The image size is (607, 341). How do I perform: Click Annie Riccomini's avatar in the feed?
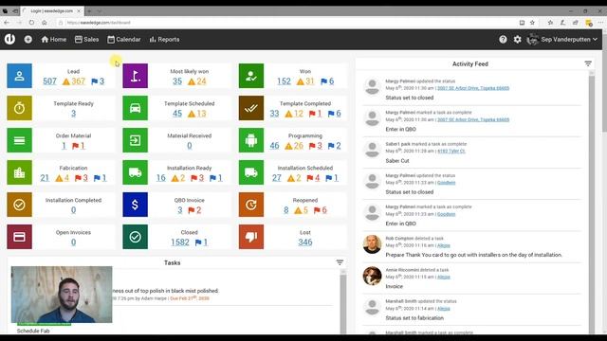pos(373,276)
